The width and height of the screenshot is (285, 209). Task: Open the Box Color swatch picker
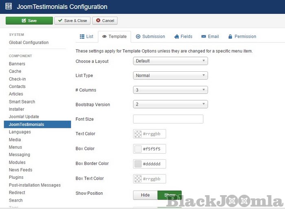[138, 149]
